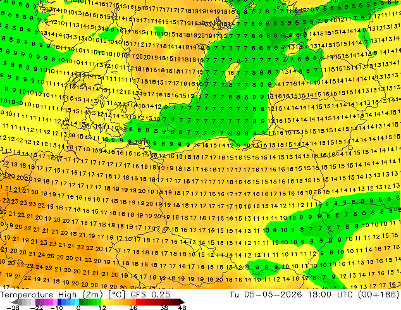
Task: Click the '12' value under the color scale
Action: (102, 307)
